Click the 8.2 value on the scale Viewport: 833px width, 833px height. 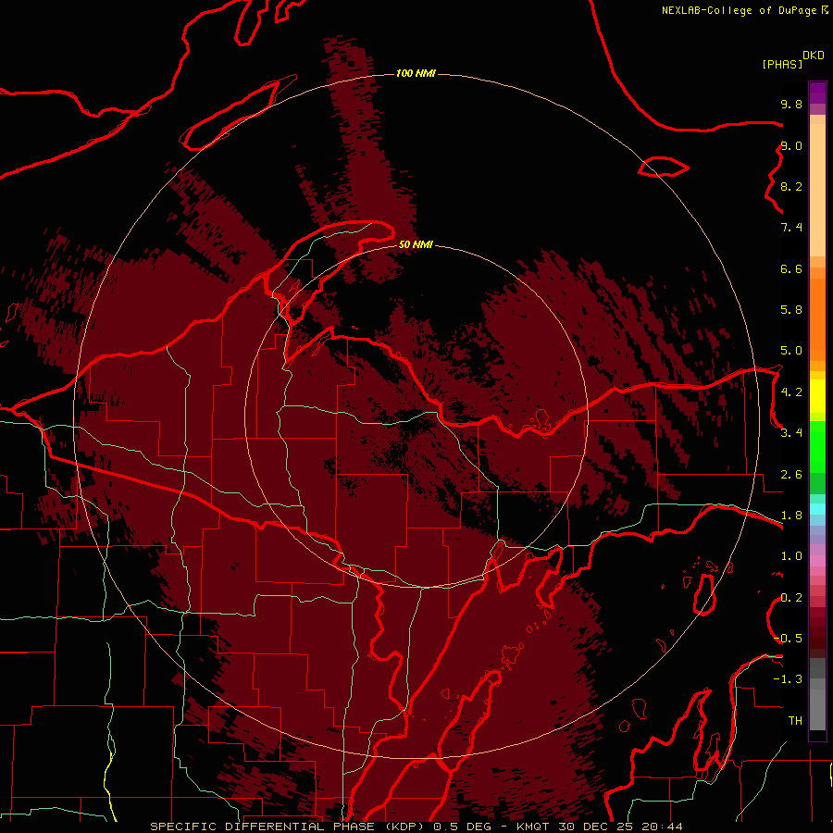click(x=791, y=186)
